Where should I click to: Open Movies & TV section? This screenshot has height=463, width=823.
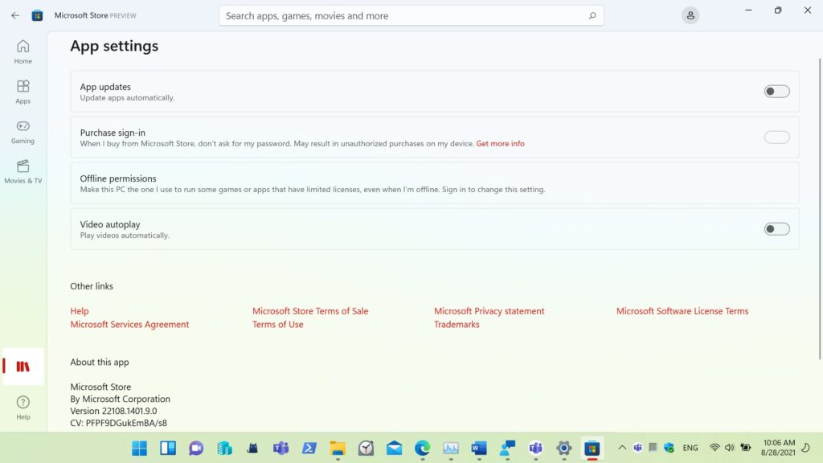[23, 171]
